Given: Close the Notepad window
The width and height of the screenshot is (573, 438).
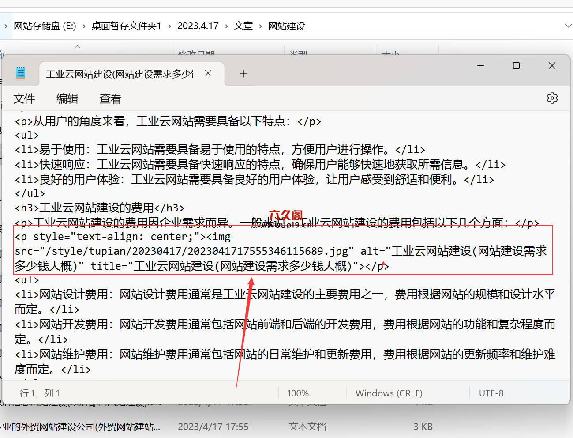Looking at the screenshot, I should pos(552,66).
